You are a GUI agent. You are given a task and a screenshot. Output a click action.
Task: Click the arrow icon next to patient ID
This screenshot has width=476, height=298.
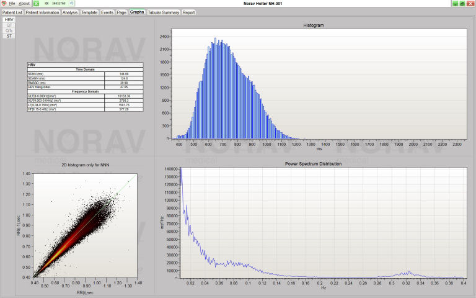(73, 4)
